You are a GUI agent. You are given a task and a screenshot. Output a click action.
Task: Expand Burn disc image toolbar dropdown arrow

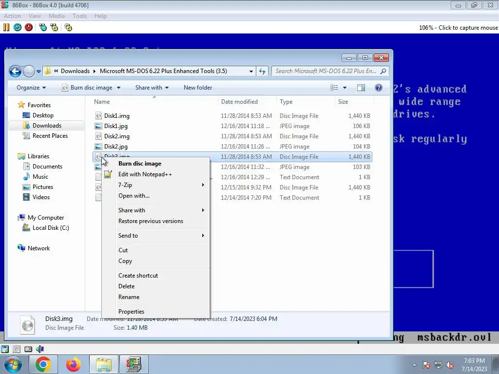point(119,88)
